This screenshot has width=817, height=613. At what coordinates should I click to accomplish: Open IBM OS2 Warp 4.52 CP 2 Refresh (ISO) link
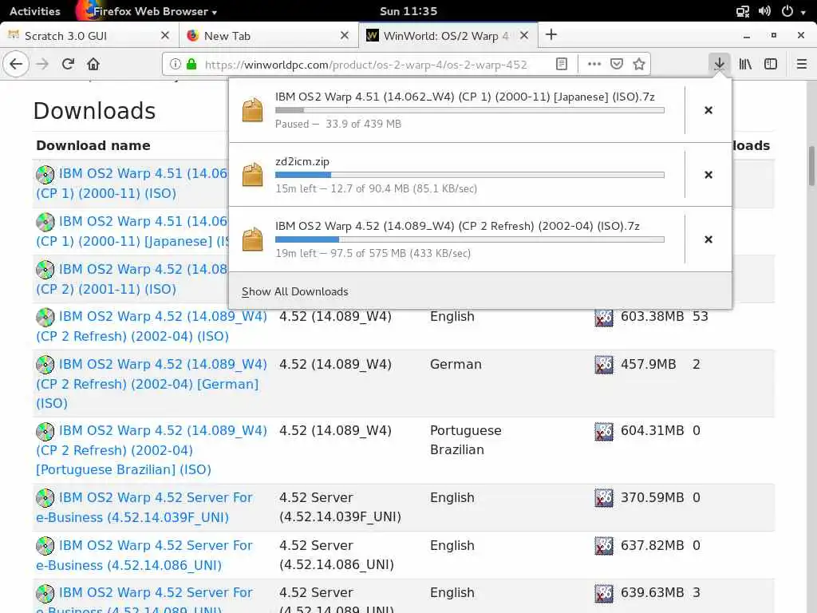(151, 326)
